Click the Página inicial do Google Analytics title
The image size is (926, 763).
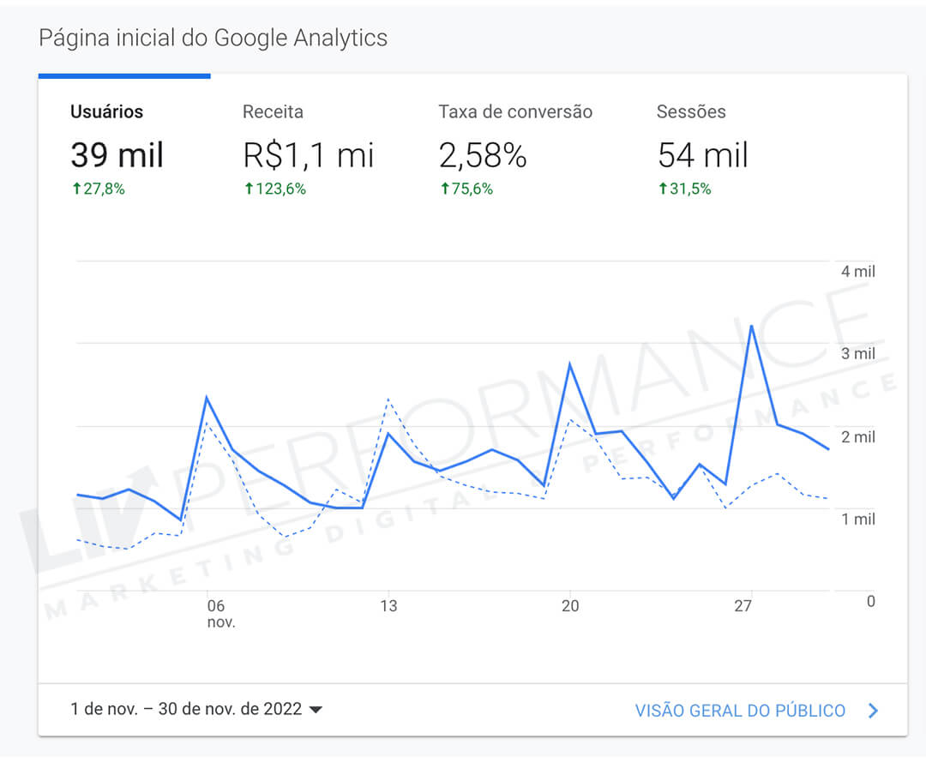pos(213,39)
